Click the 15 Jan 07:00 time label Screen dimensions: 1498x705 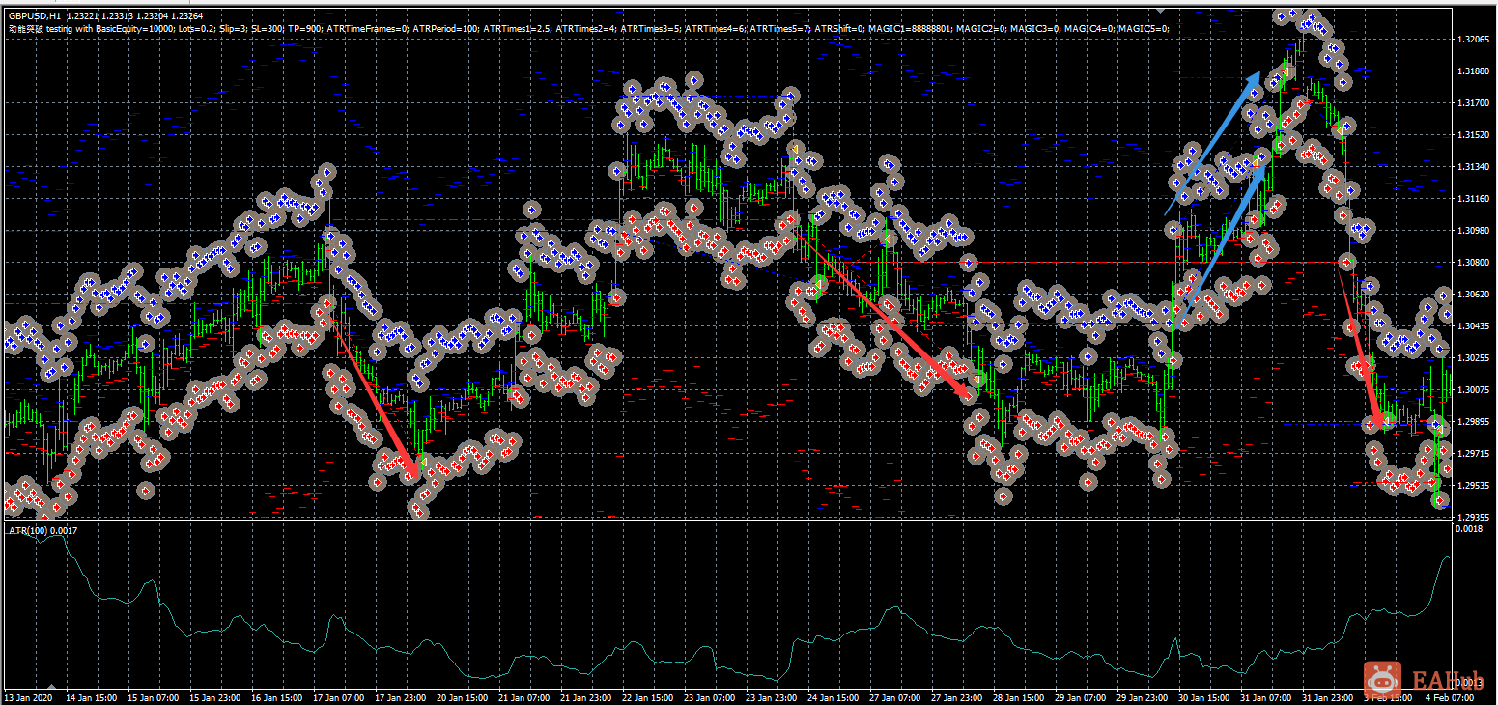click(x=155, y=697)
